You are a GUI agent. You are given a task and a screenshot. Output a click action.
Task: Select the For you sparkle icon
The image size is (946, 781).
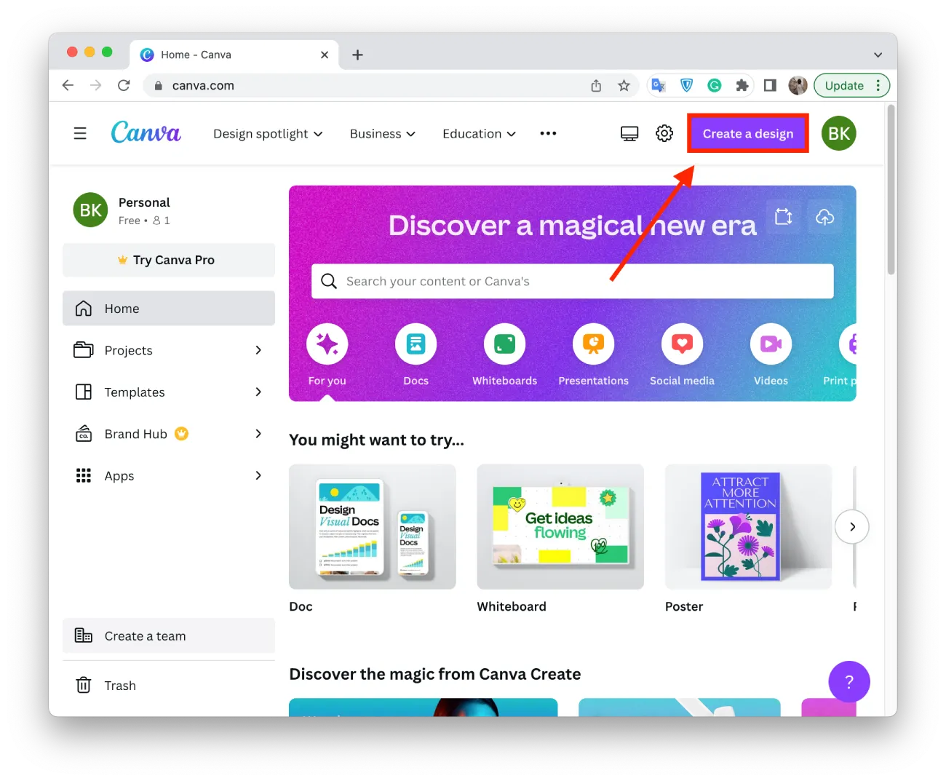pyautogui.click(x=327, y=344)
